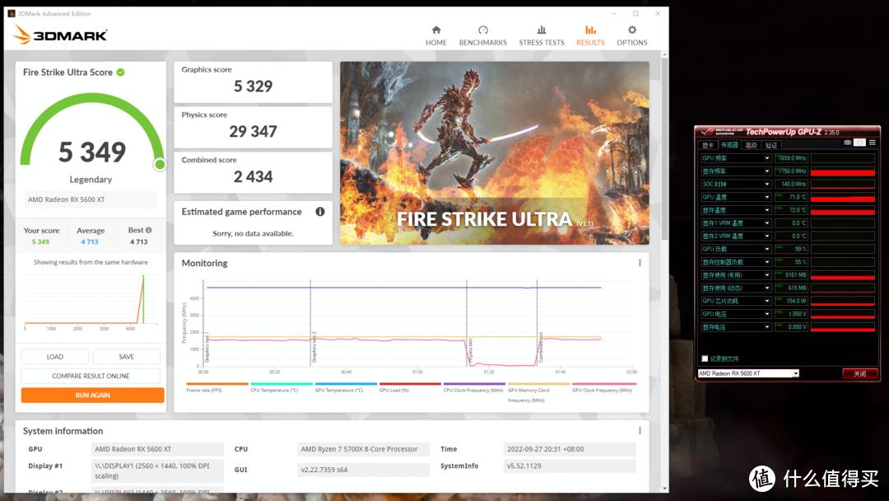Click the info icon next to Estimated game performance
The image size is (889, 501).
point(320,212)
